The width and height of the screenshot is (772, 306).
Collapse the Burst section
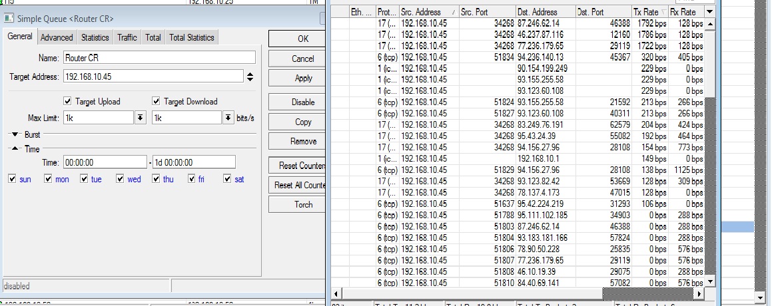click(x=14, y=134)
